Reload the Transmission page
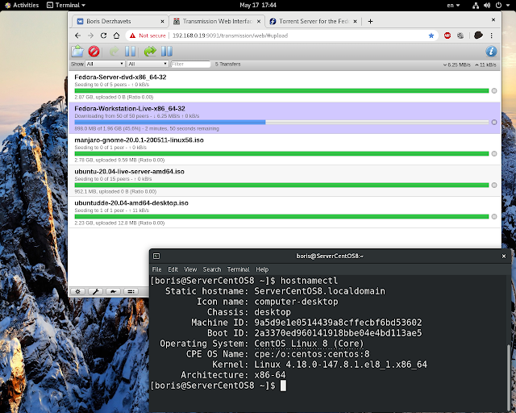This screenshot has height=413, width=516. click(x=103, y=35)
